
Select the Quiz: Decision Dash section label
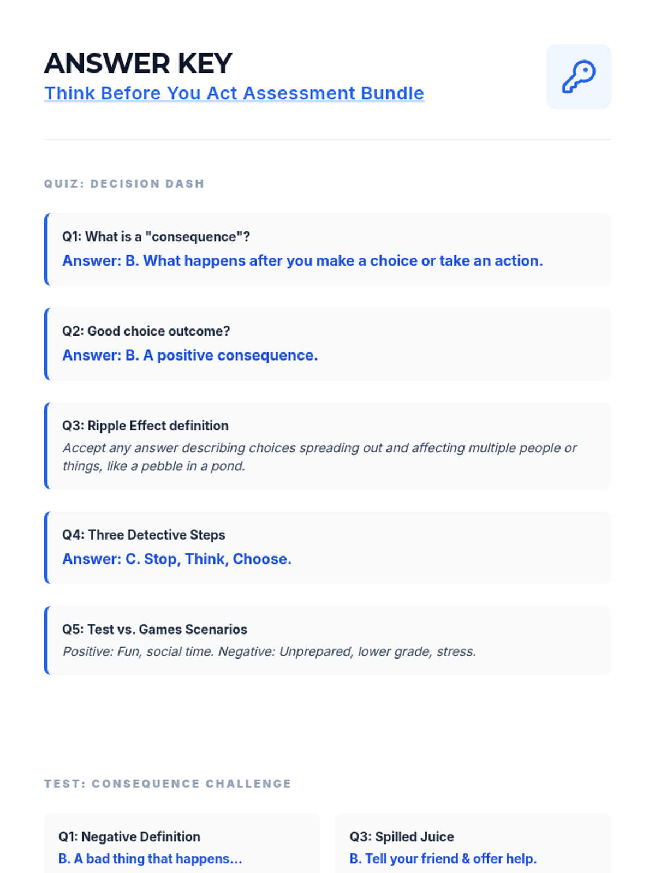point(124,184)
